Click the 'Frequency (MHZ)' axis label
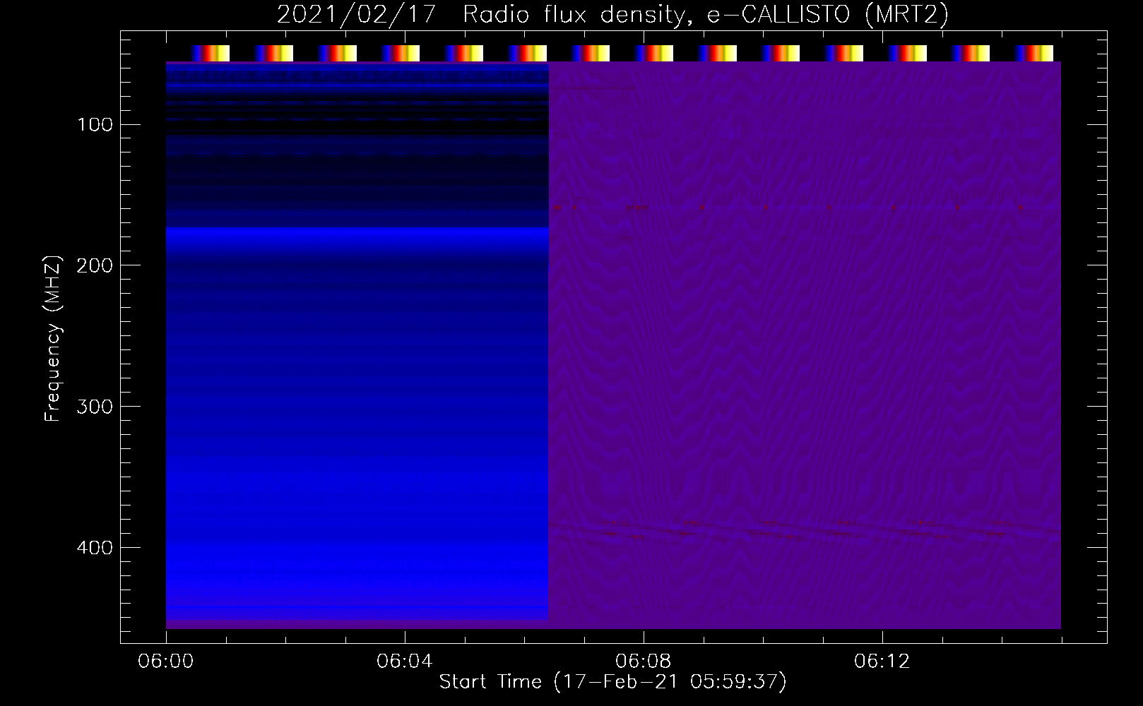1143x706 pixels. 53,338
